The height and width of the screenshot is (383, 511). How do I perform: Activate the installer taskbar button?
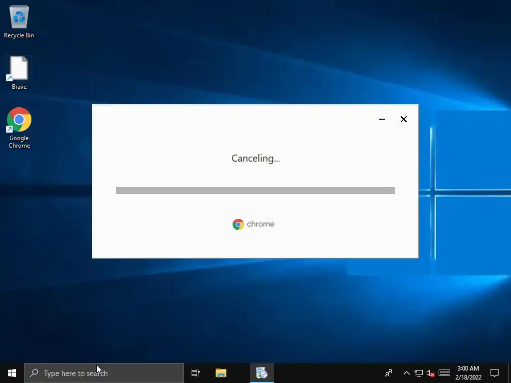[x=261, y=373]
